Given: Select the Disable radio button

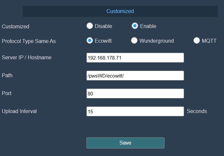Looking at the screenshot, I should (90, 26).
